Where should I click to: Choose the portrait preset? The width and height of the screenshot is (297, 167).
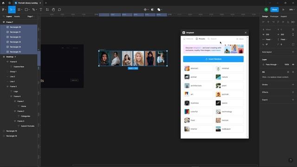pos(229,94)
